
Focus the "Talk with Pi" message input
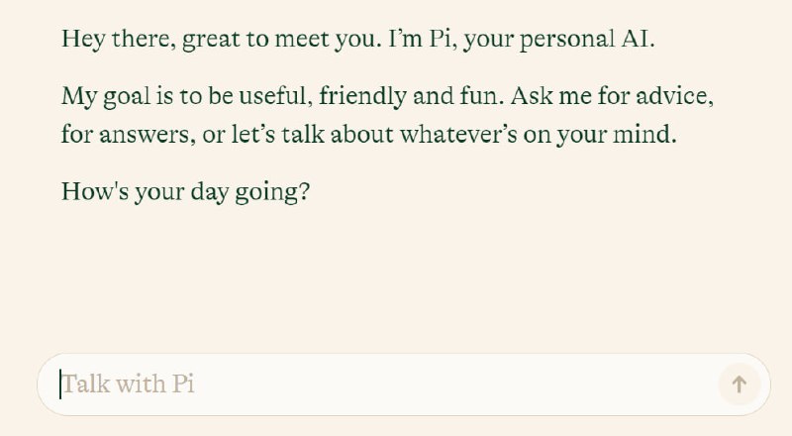[376, 384]
